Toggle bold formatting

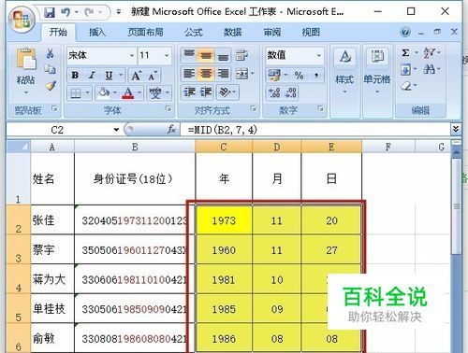pyautogui.click(x=75, y=76)
